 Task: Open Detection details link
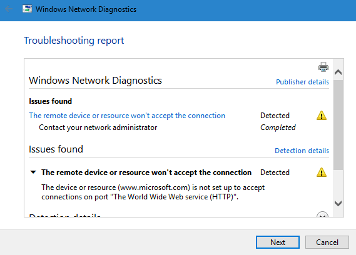point(302,151)
